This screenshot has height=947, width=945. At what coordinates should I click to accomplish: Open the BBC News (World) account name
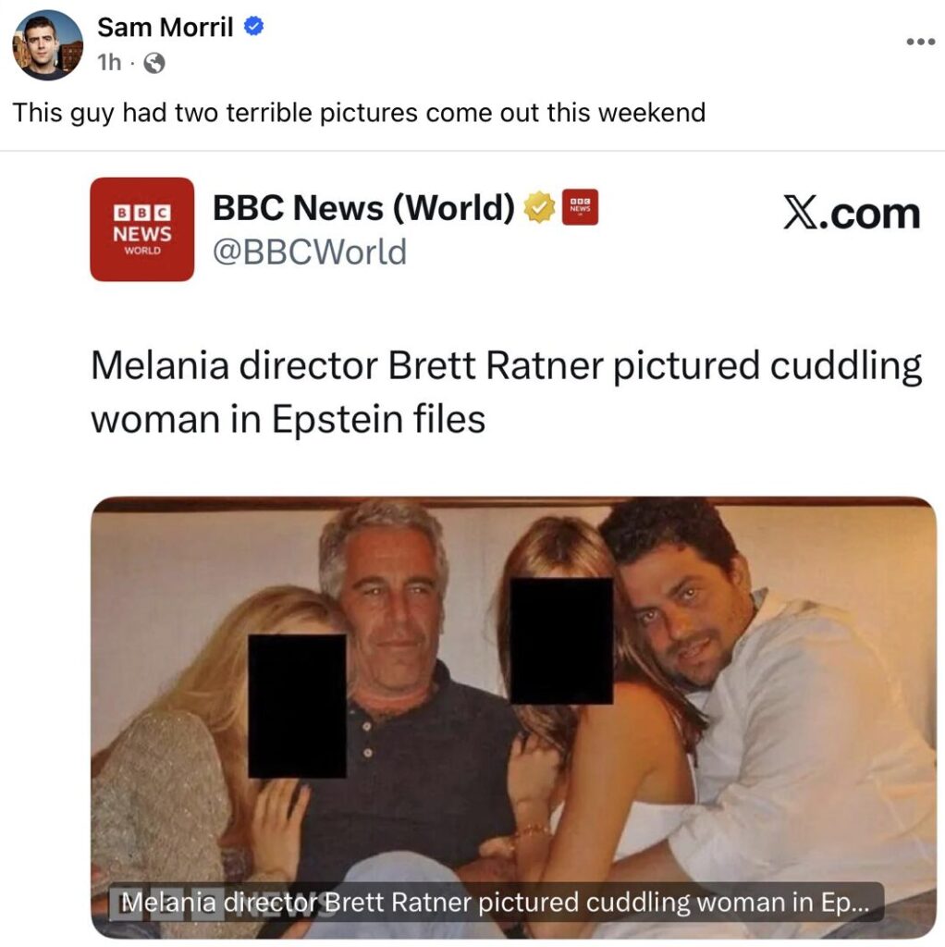[x=363, y=209]
